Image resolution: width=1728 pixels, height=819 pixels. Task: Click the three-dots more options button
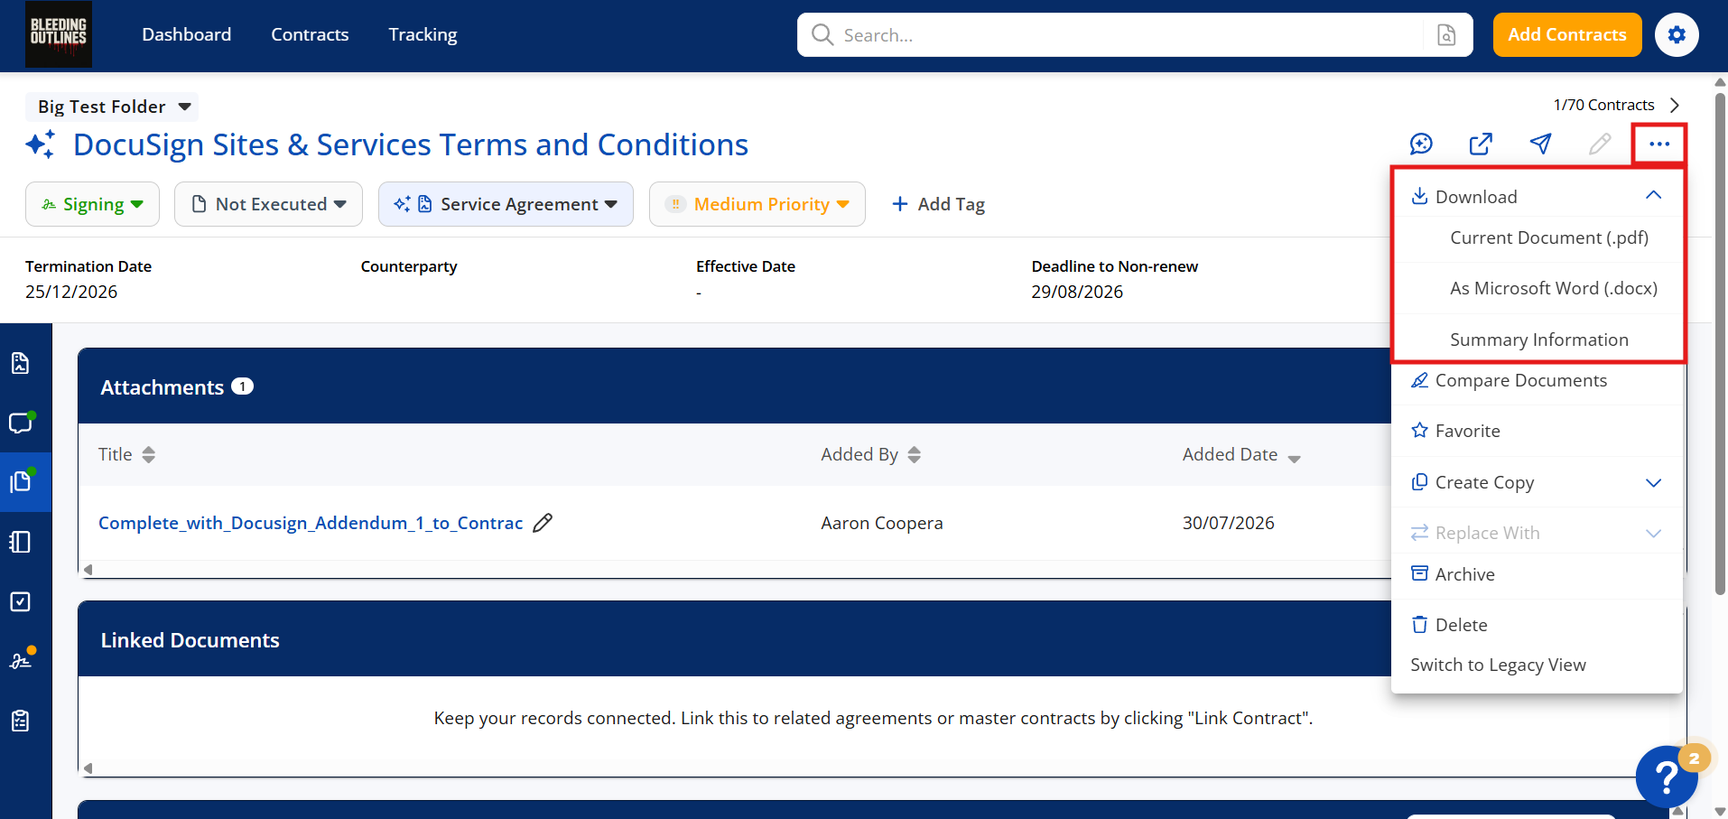[x=1659, y=144]
